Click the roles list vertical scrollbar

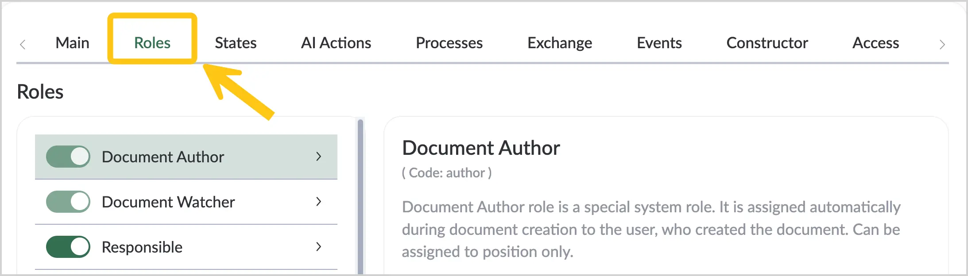point(360,197)
